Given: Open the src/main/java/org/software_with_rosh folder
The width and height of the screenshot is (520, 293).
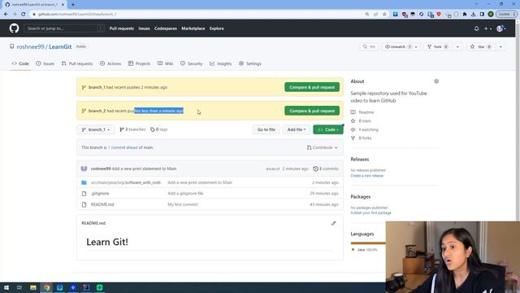Looking at the screenshot, I should (x=126, y=182).
